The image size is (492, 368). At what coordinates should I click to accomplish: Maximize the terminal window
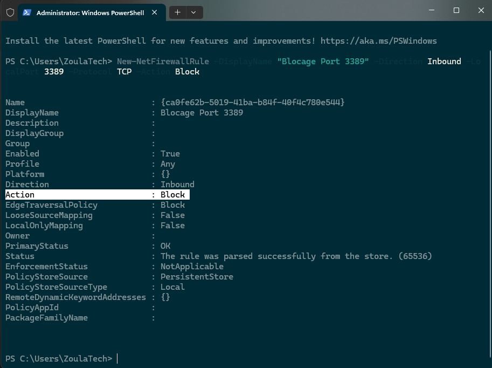(456, 10)
